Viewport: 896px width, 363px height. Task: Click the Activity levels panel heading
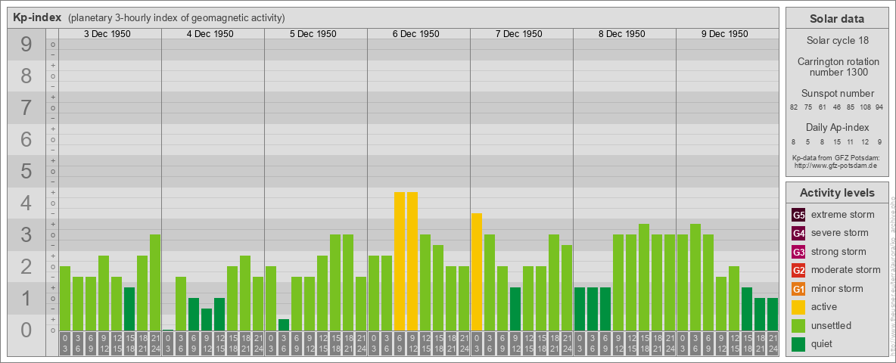point(836,193)
